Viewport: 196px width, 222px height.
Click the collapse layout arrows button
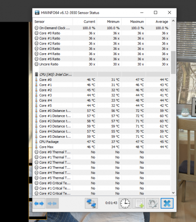point(52,203)
